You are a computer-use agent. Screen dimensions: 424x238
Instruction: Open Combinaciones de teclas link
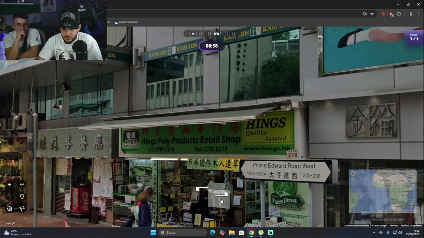tap(356, 225)
